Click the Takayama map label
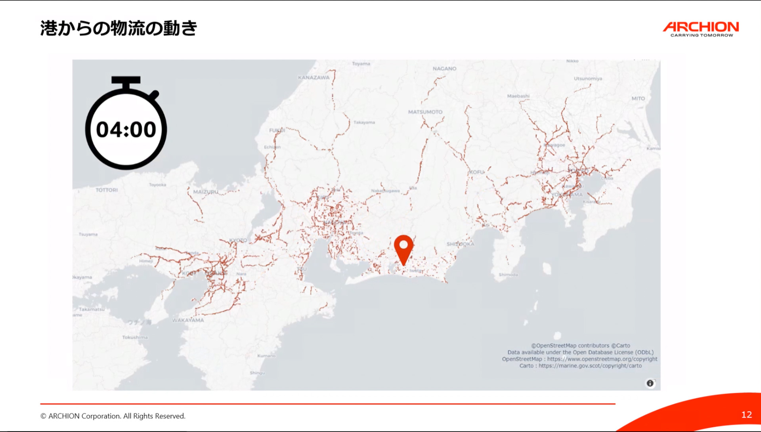 click(x=364, y=122)
